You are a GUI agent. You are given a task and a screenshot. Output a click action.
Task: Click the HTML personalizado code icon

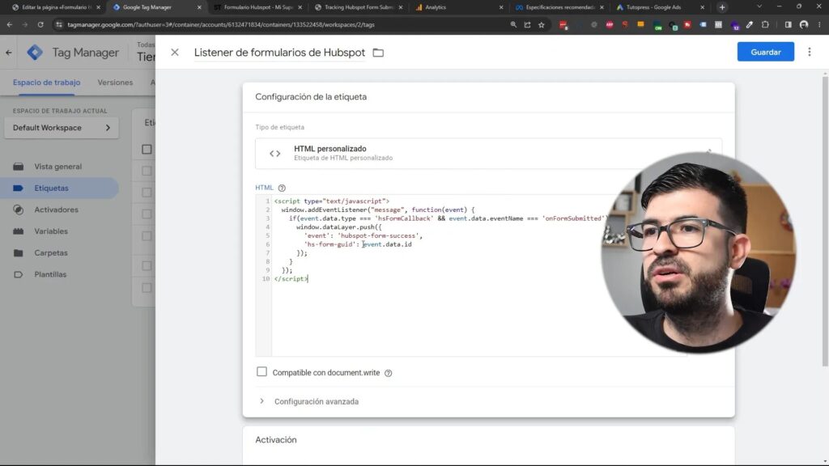[275, 154]
